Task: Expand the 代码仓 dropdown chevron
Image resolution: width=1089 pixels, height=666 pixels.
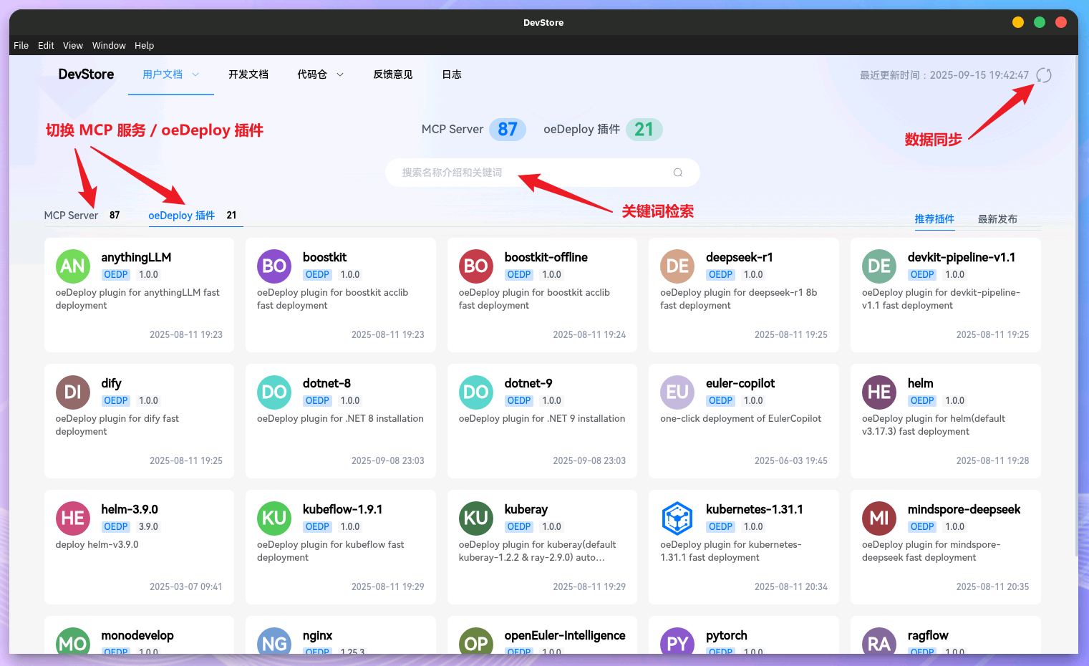Action: [x=340, y=74]
